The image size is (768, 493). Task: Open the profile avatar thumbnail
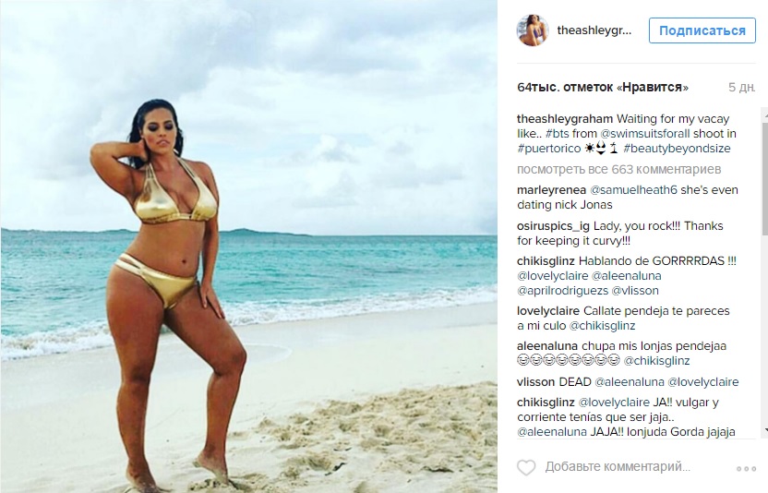click(x=533, y=30)
